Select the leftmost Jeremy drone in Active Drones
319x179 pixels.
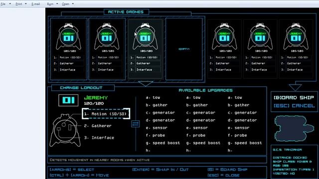tap(69, 49)
